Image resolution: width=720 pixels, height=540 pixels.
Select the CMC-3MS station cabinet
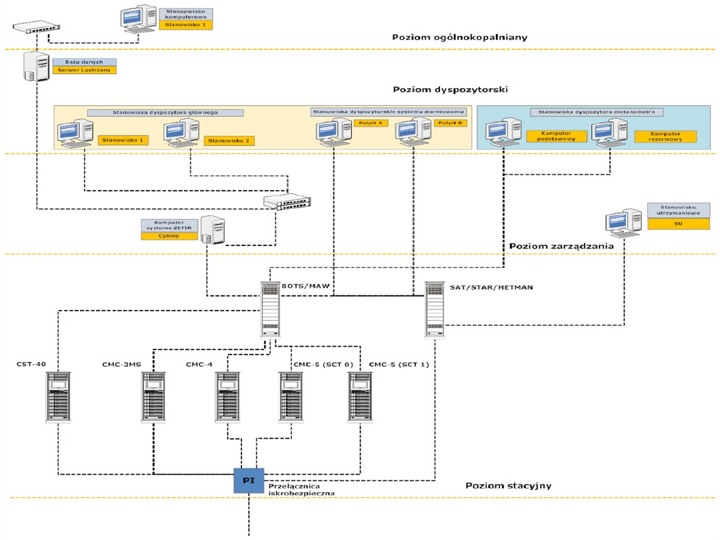pos(154,397)
